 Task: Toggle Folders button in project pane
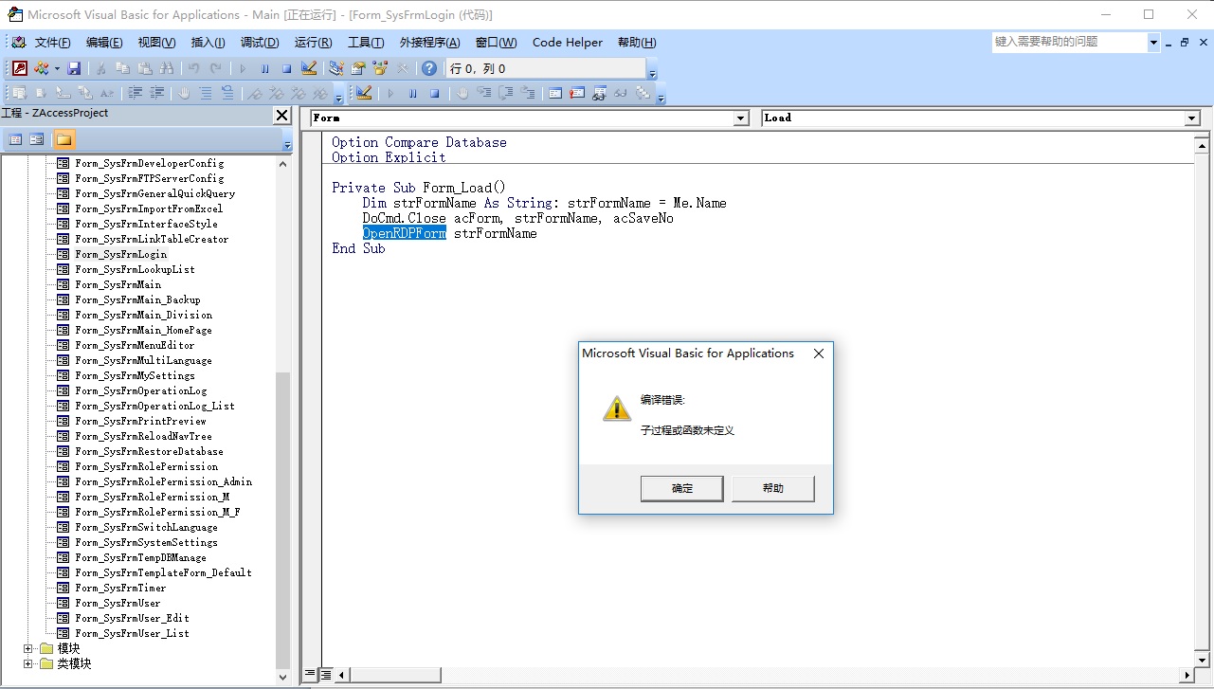(x=63, y=139)
